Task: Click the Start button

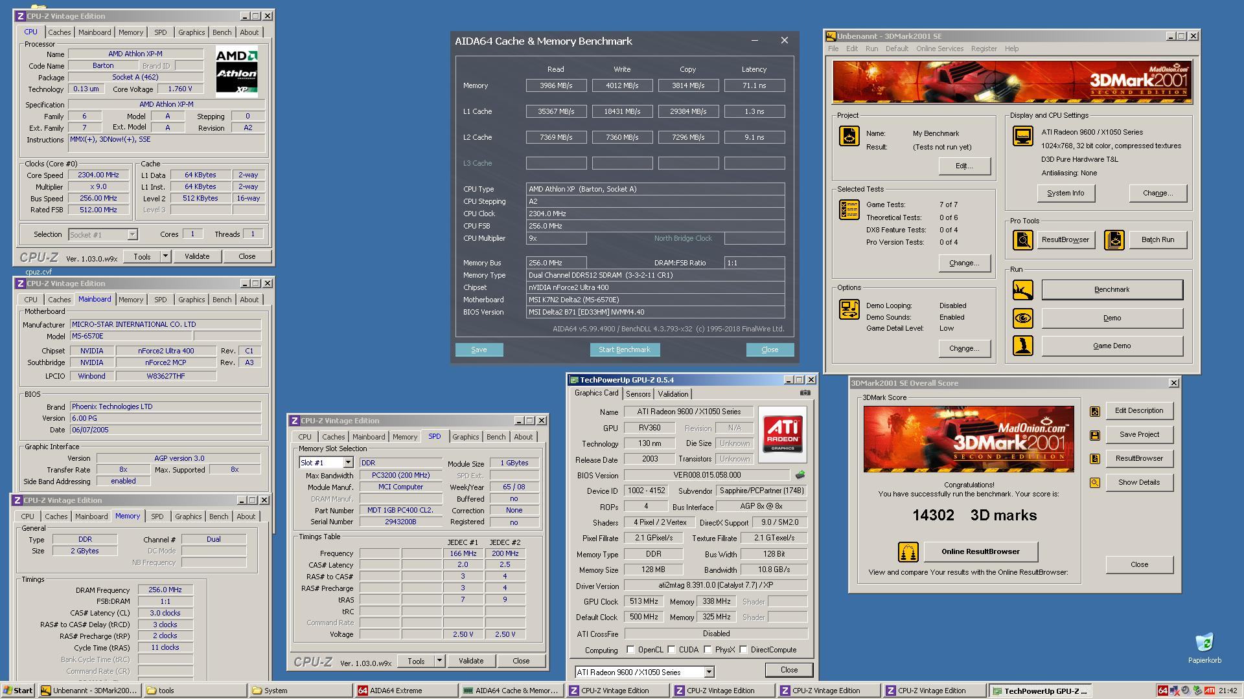Action: (x=18, y=691)
